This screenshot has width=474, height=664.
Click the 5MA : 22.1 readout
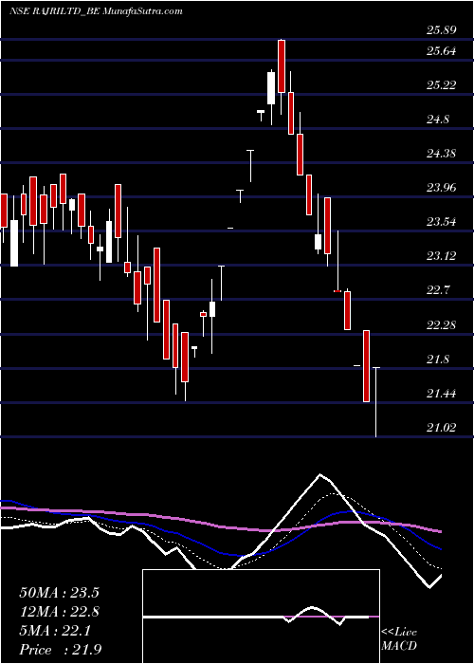click(x=55, y=631)
